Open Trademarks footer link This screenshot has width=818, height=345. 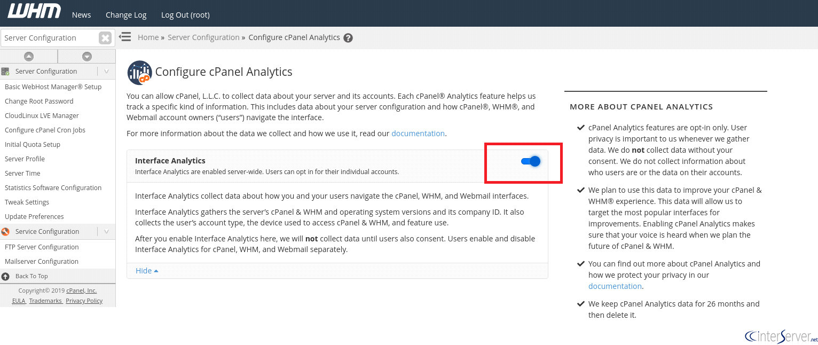45,301
